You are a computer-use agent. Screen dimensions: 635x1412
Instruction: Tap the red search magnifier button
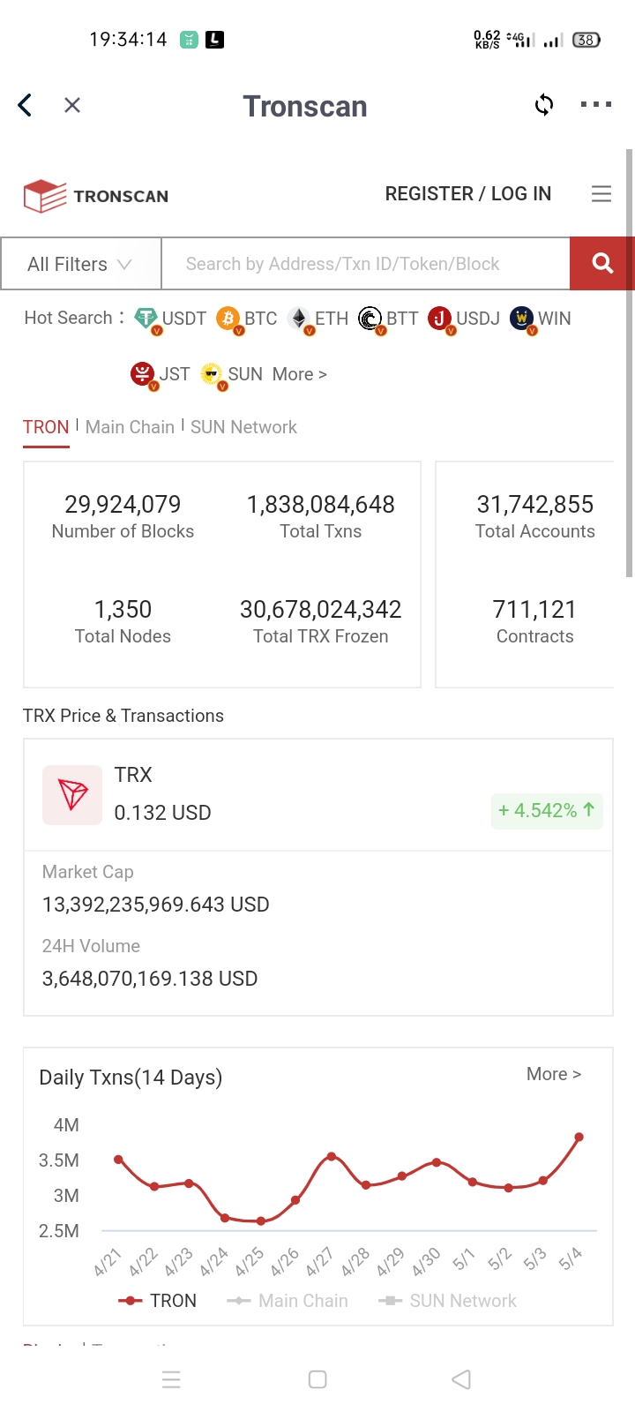(602, 263)
